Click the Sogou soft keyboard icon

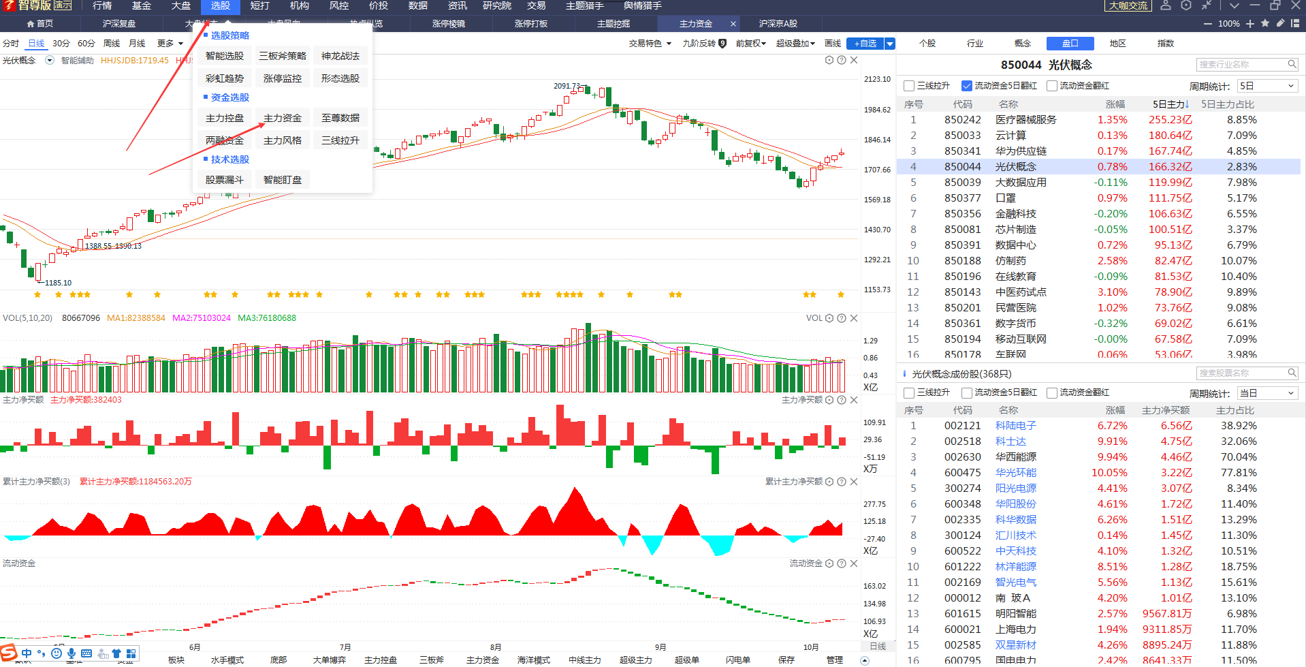pyautogui.click(x=86, y=653)
